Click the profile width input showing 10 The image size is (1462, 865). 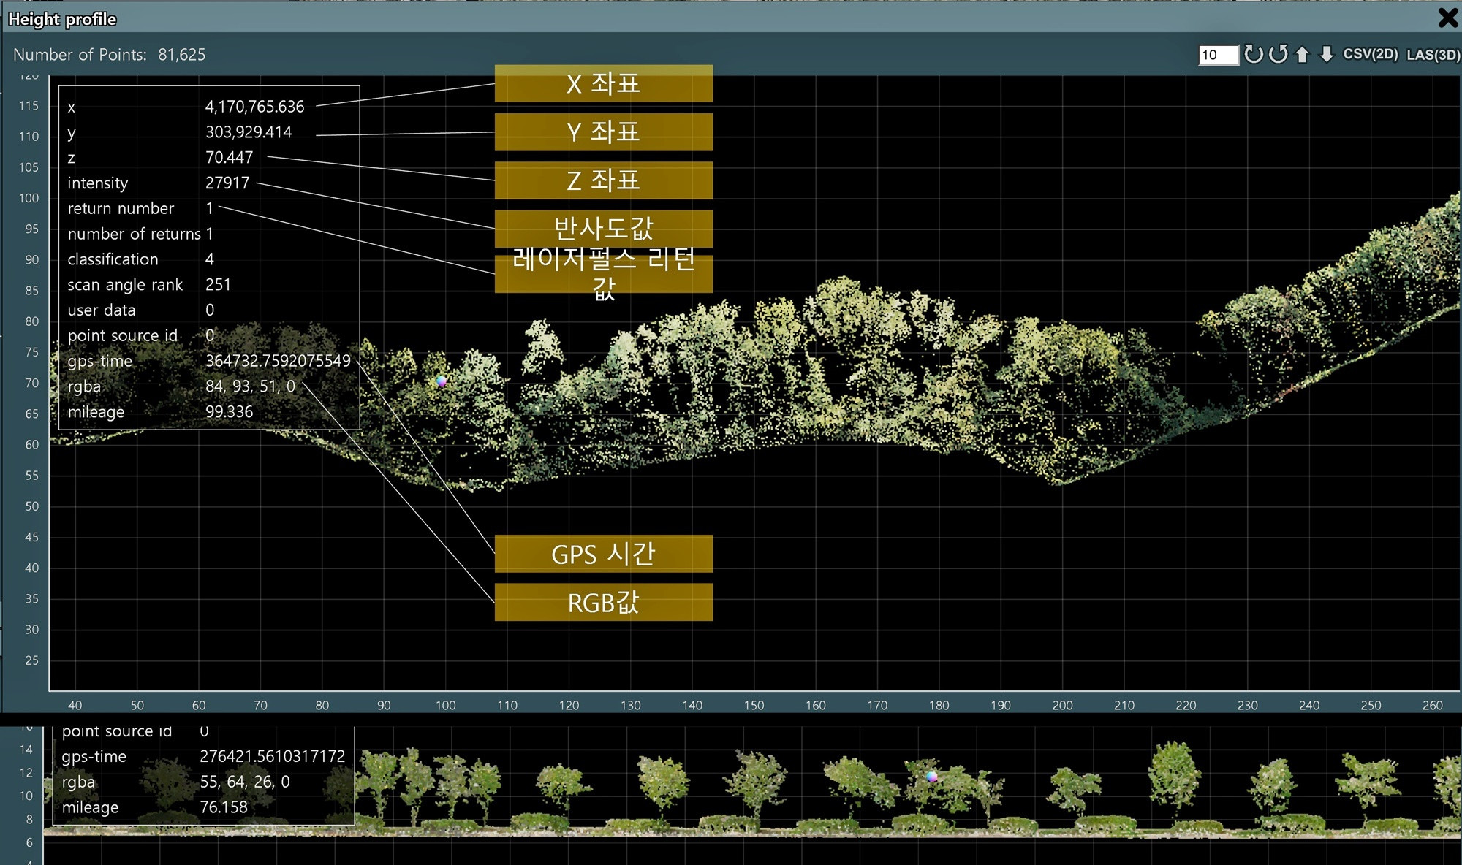click(1218, 55)
